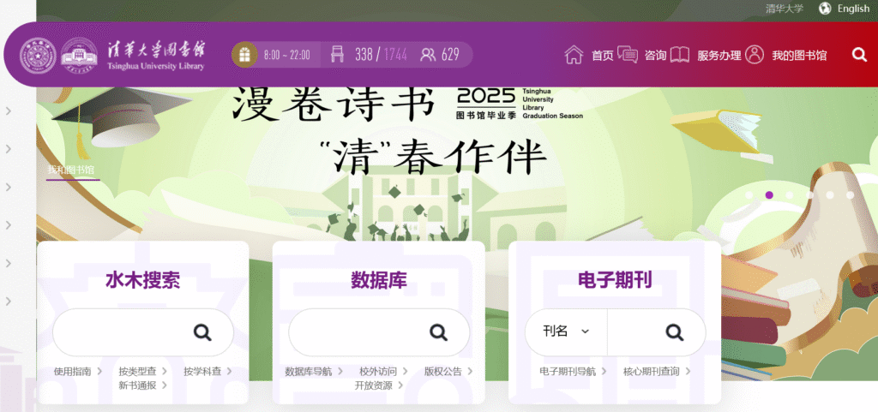Select the fifth banner carousel dot
This screenshot has height=412, width=878.
point(830,195)
